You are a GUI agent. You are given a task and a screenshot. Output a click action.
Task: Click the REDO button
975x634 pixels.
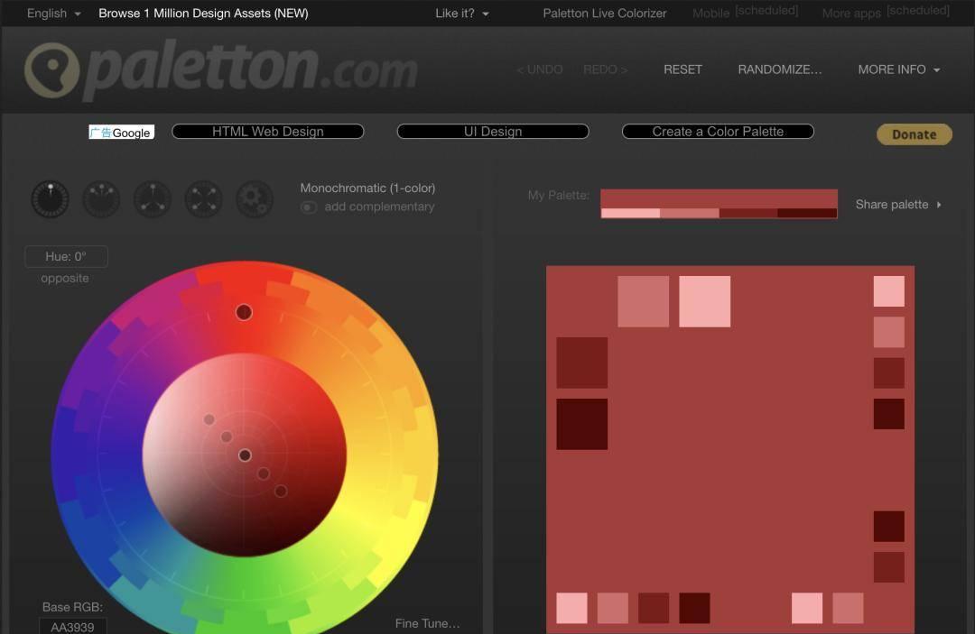point(605,69)
